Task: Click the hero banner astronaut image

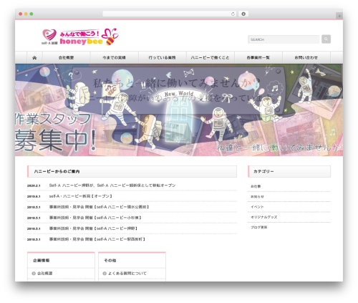Action: [179, 110]
